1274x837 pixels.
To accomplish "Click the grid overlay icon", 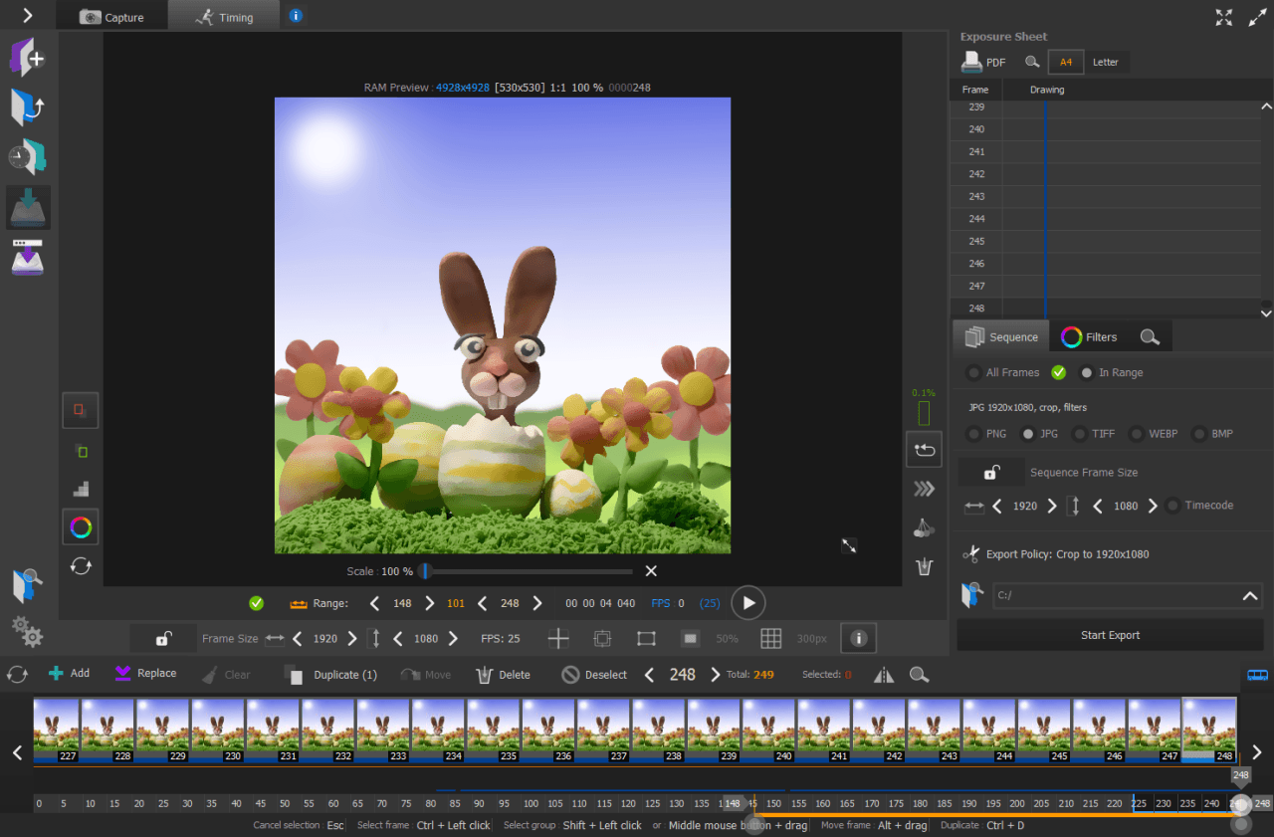I will pyautogui.click(x=770, y=639).
